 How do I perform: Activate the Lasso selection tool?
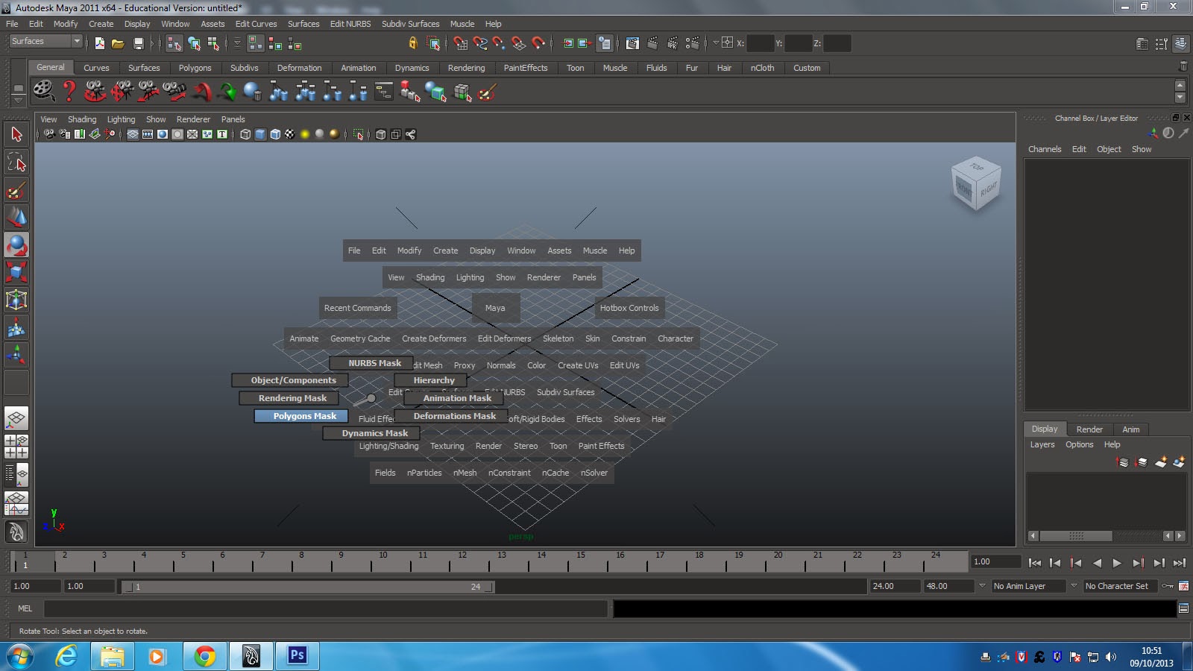pyautogui.click(x=16, y=161)
